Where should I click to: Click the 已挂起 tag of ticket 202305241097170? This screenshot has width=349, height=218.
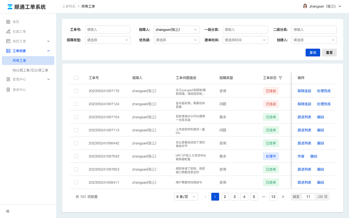[x=271, y=91]
